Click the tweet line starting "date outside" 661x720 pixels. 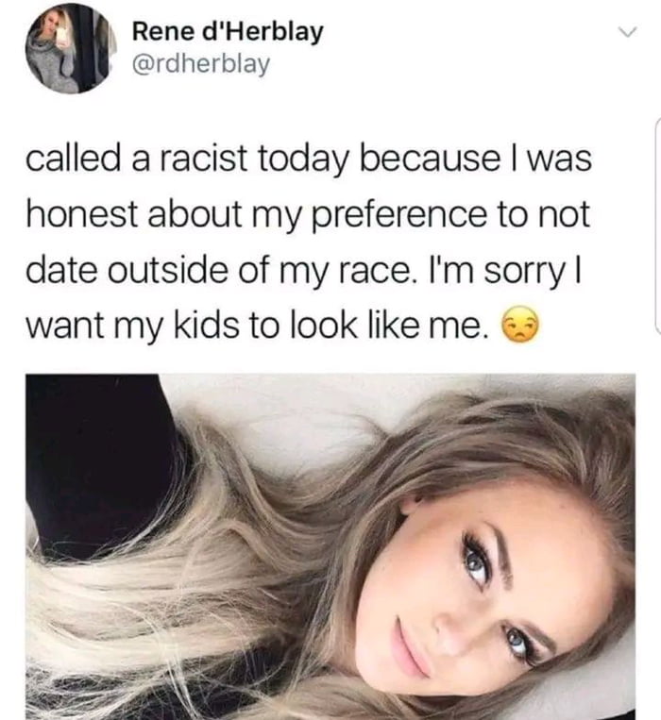pyautogui.click(x=304, y=271)
